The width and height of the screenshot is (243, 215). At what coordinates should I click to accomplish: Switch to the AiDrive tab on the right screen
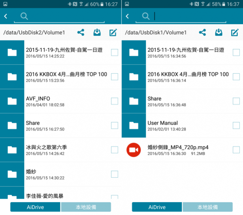pyautogui.click(x=157, y=207)
